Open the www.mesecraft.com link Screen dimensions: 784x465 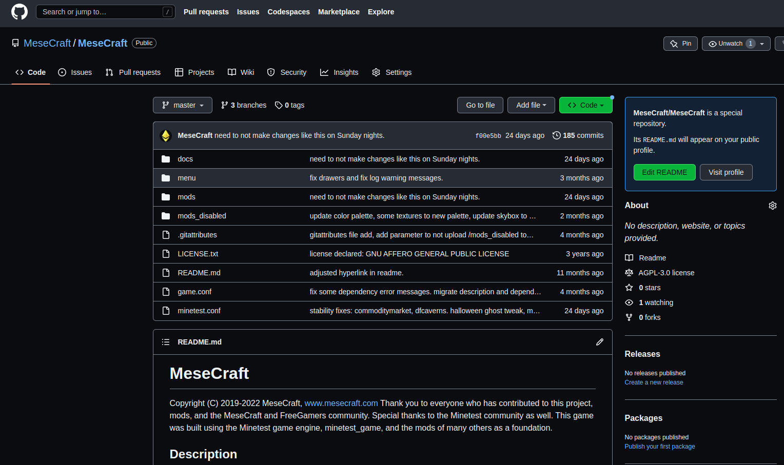(341, 403)
